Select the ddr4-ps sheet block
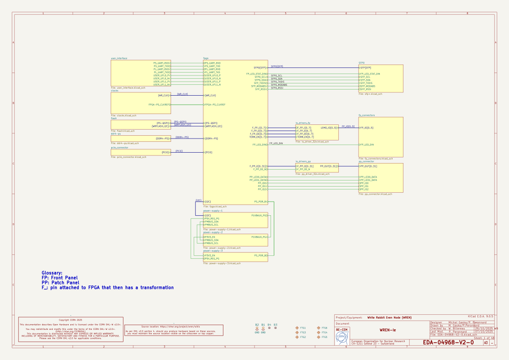The height and width of the screenshot is (360, 509). (x=140, y=139)
